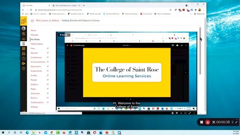Click hidden-page eye icon beside Quizzes

(48, 53)
